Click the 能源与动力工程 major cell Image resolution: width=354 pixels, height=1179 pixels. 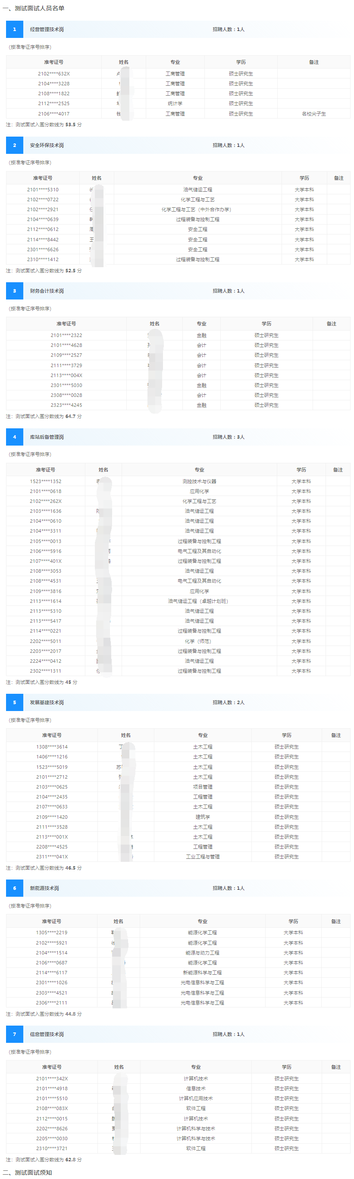(202, 953)
